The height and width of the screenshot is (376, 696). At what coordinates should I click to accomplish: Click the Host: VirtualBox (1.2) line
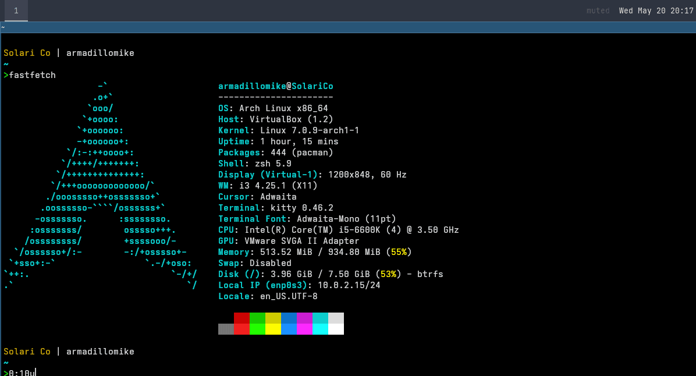[x=276, y=119]
